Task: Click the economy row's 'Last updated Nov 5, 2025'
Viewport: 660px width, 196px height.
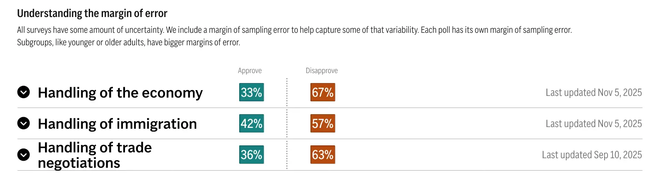Action: 593,93
